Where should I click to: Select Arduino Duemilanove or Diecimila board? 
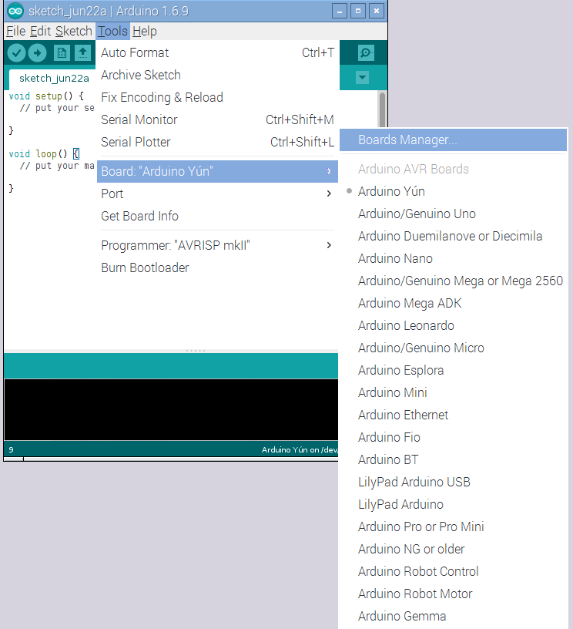point(453,236)
